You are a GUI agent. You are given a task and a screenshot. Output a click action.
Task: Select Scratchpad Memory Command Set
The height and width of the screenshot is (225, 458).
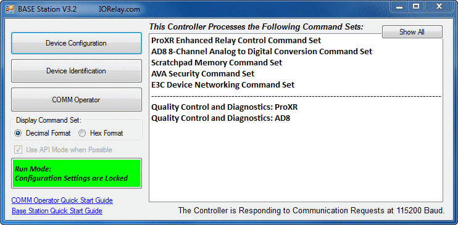click(x=217, y=62)
